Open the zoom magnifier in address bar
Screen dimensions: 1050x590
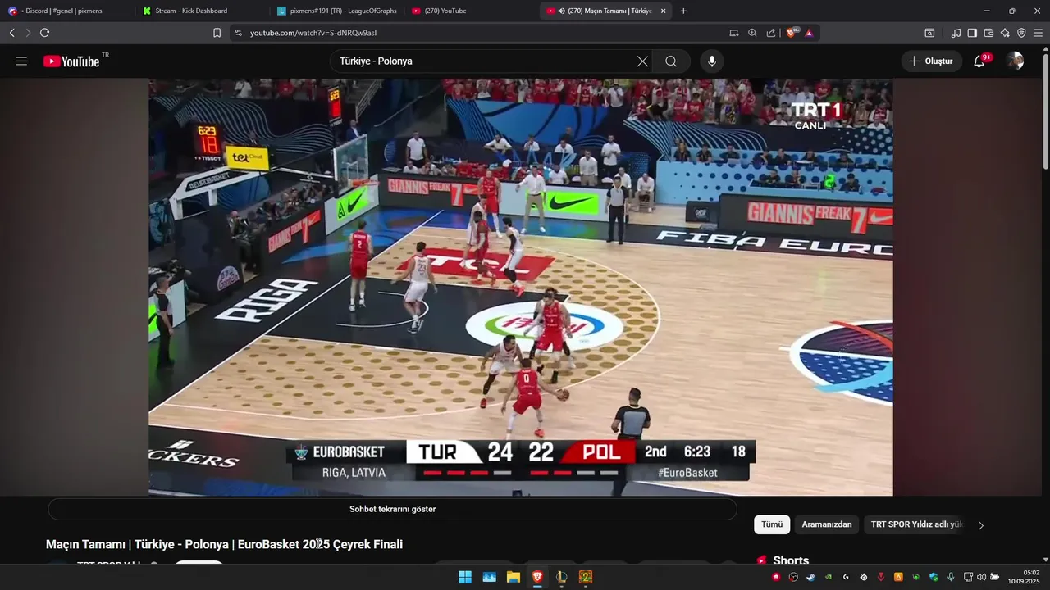pos(752,33)
